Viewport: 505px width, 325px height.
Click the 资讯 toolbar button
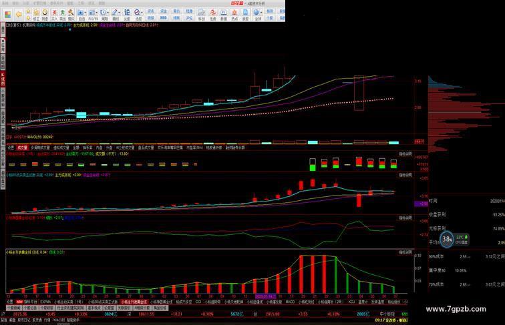151,11
